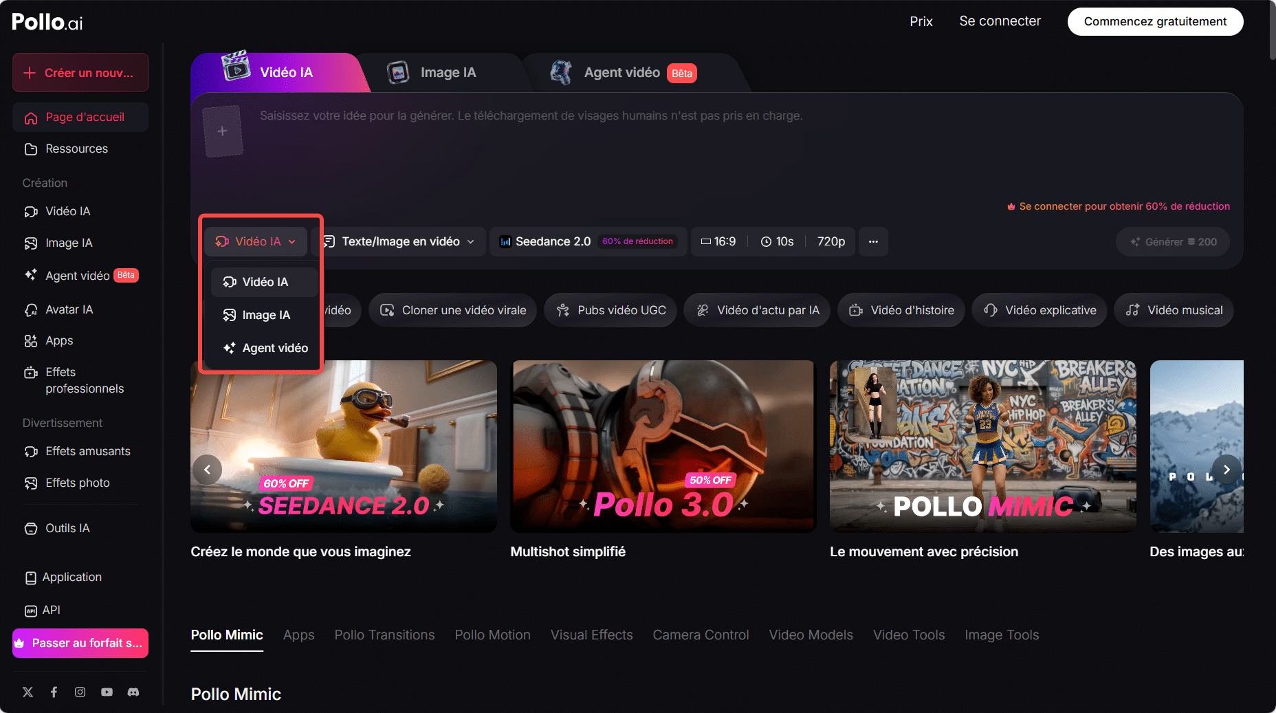Open the Discord social link
Image resolution: width=1276 pixels, height=713 pixels.
(x=133, y=692)
